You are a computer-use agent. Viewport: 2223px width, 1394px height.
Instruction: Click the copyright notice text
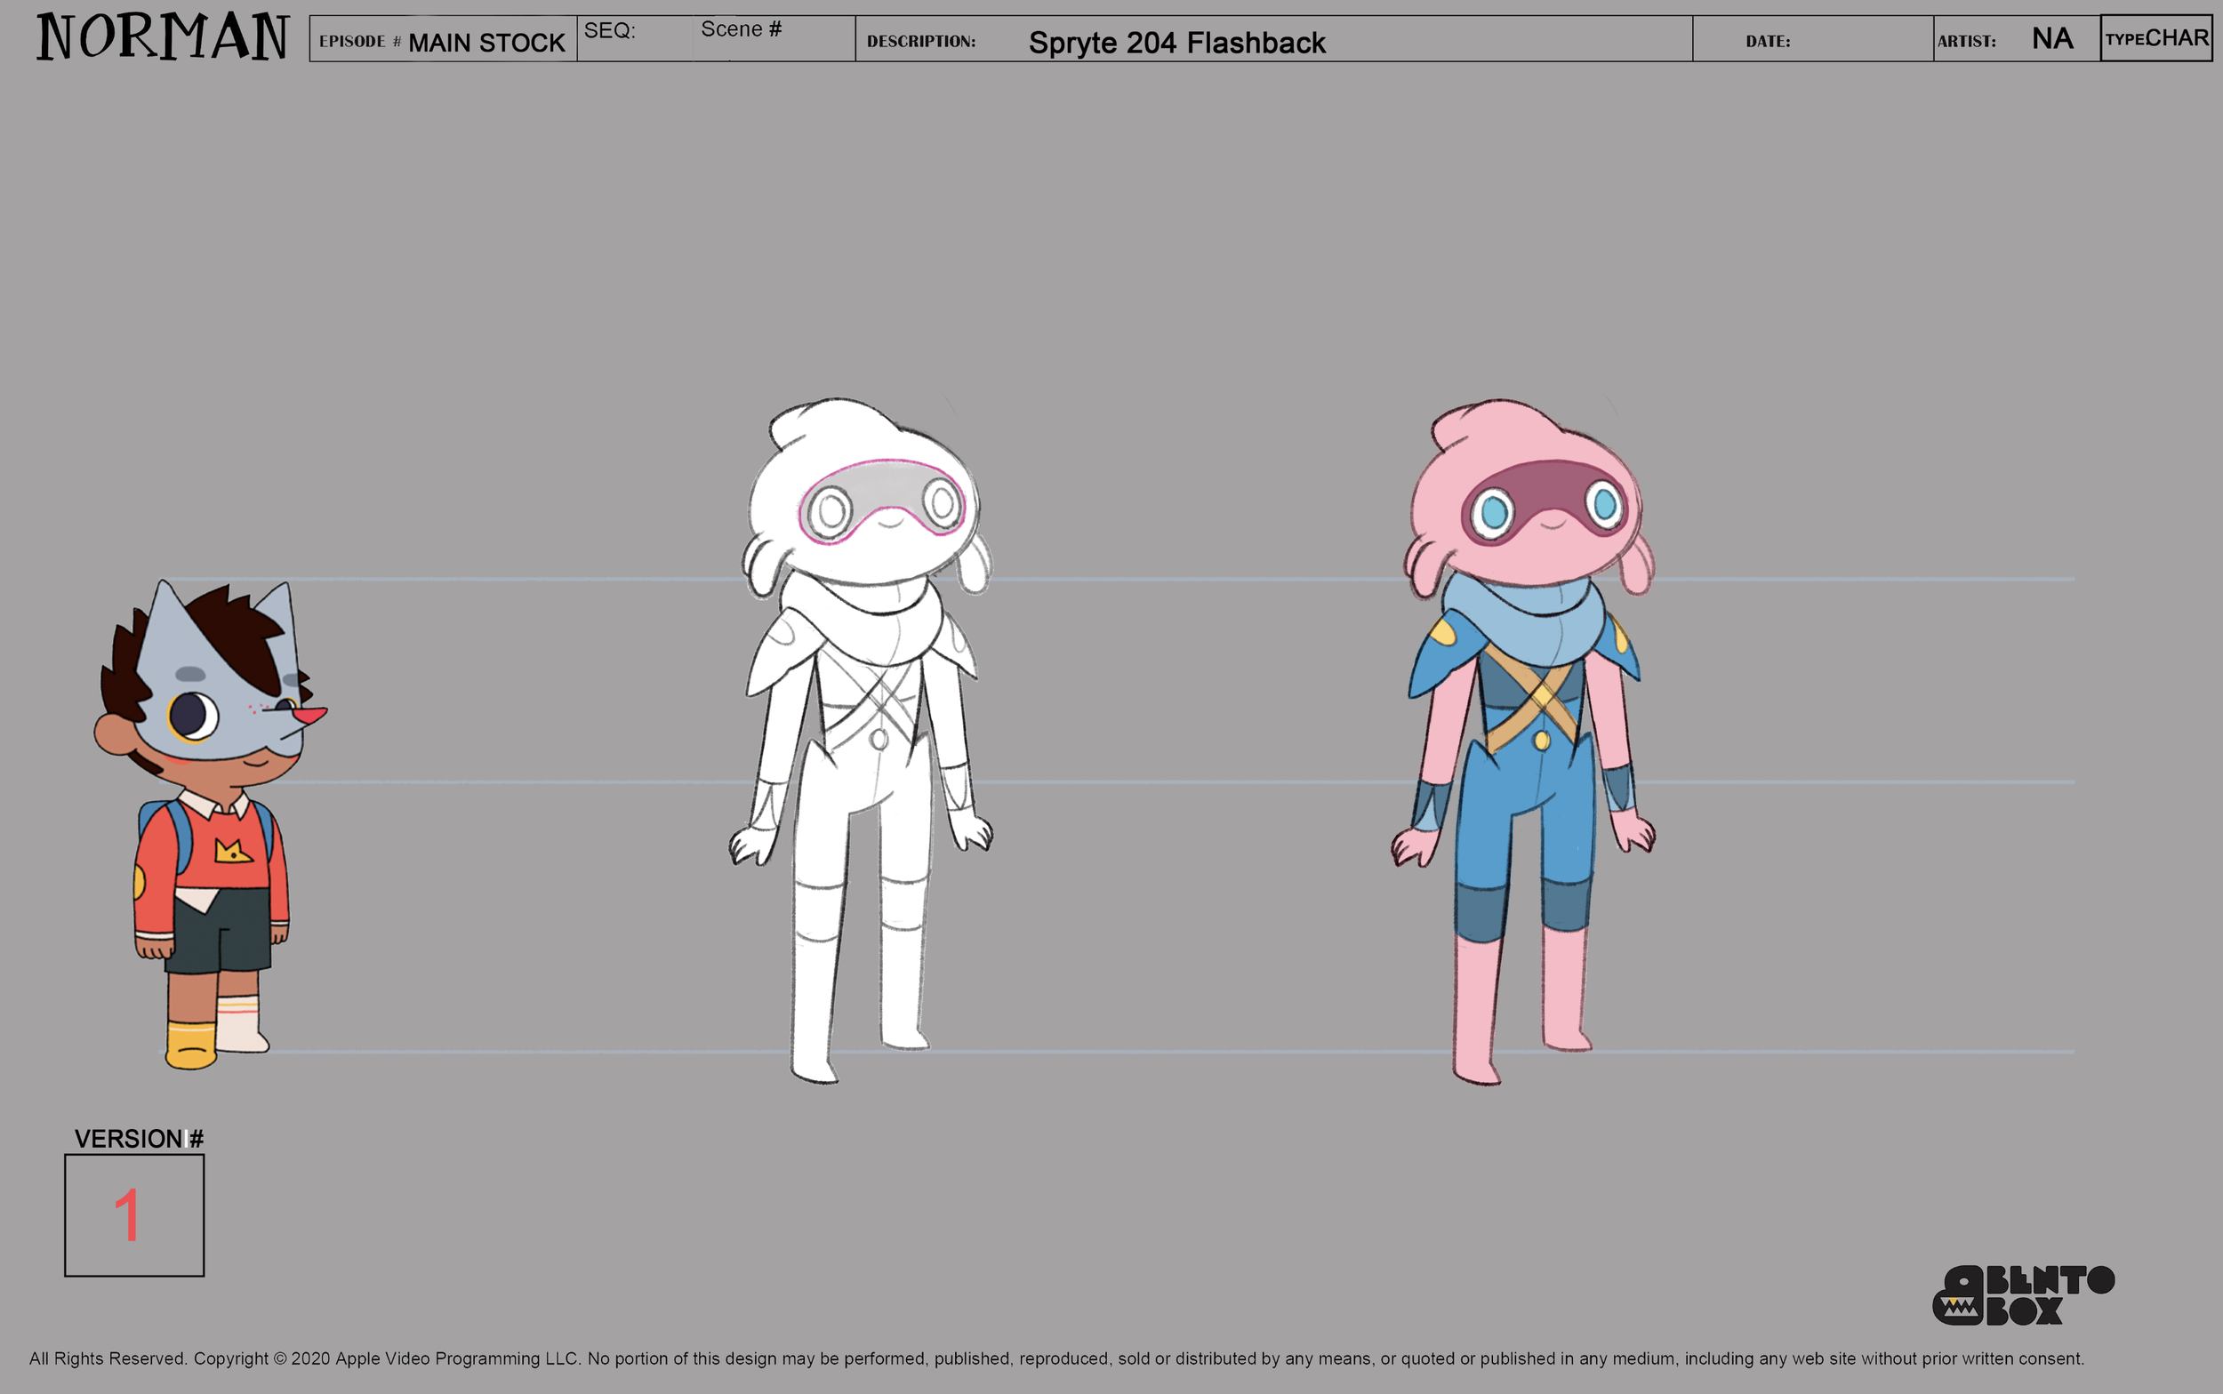pyautogui.click(x=1055, y=1358)
